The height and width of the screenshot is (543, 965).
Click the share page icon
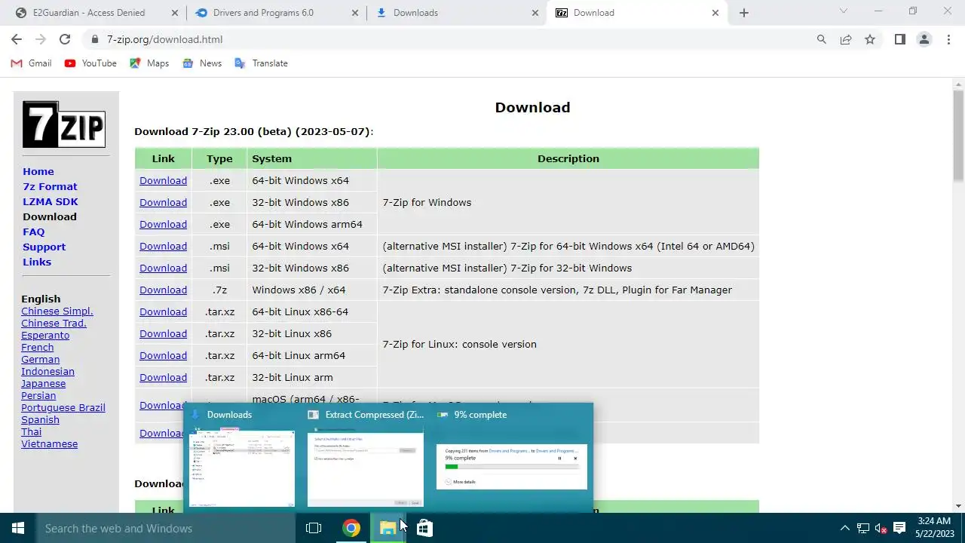pos(846,39)
